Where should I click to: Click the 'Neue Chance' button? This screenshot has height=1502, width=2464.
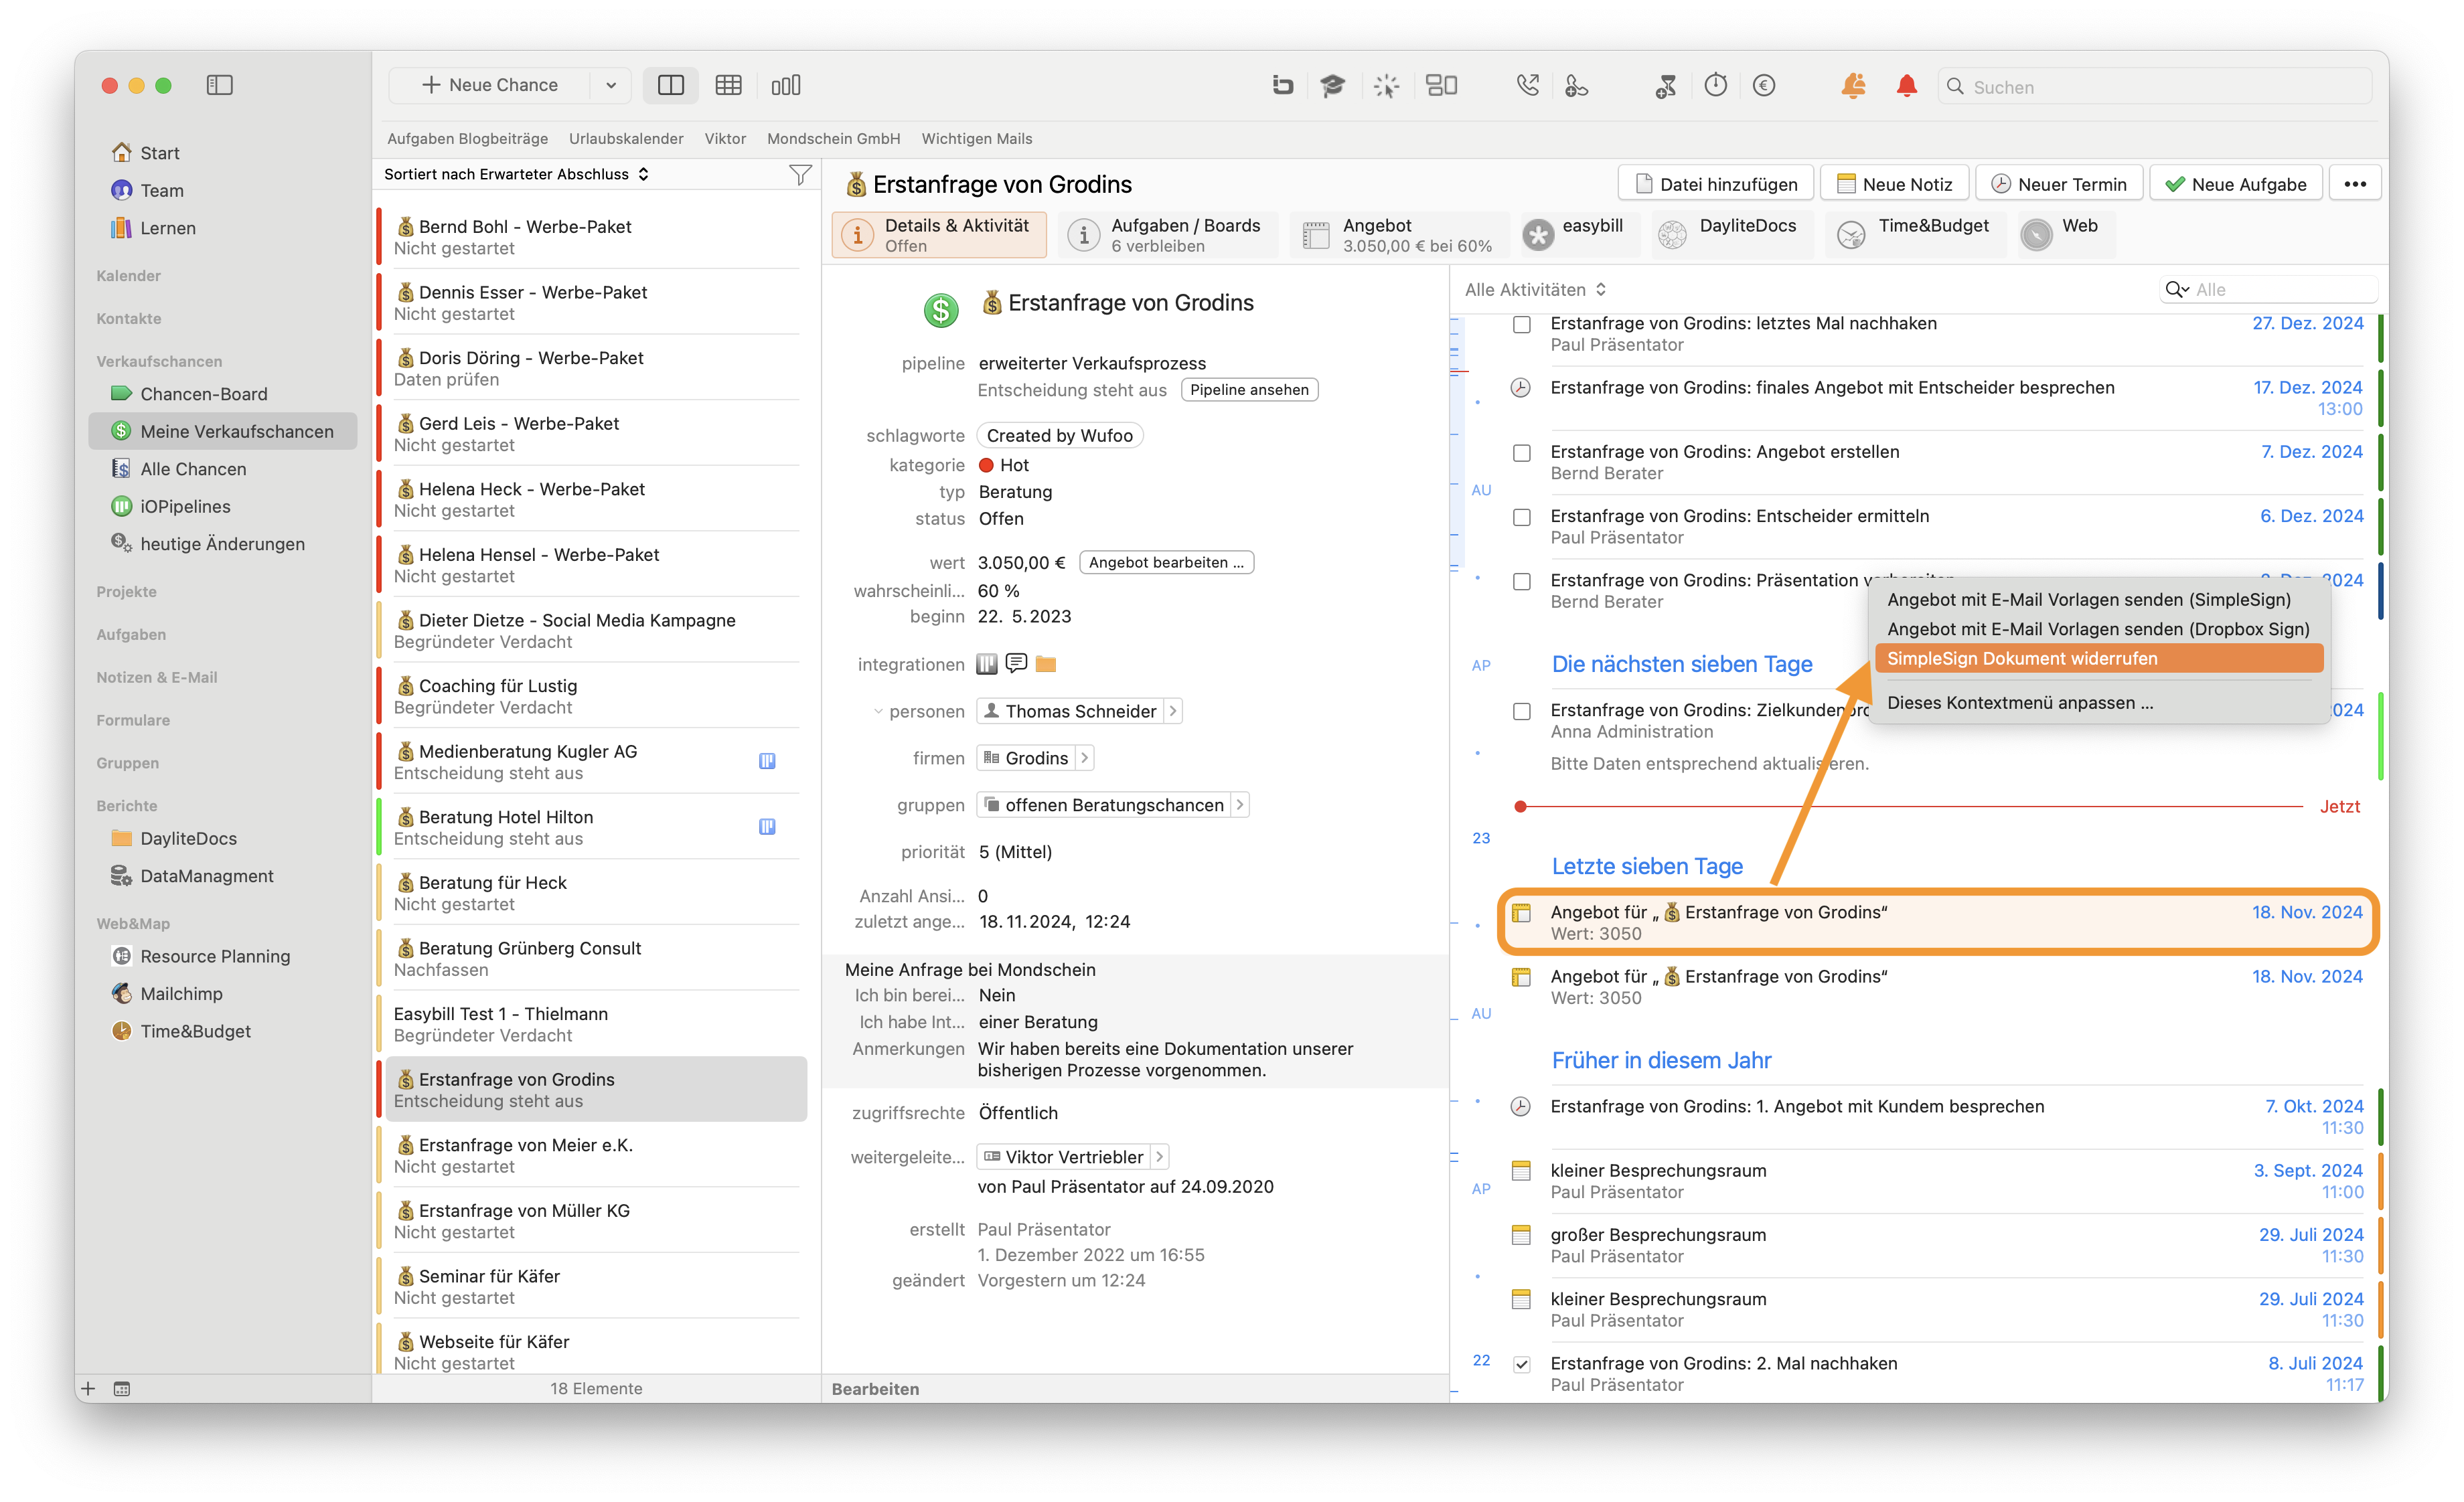tap(490, 86)
